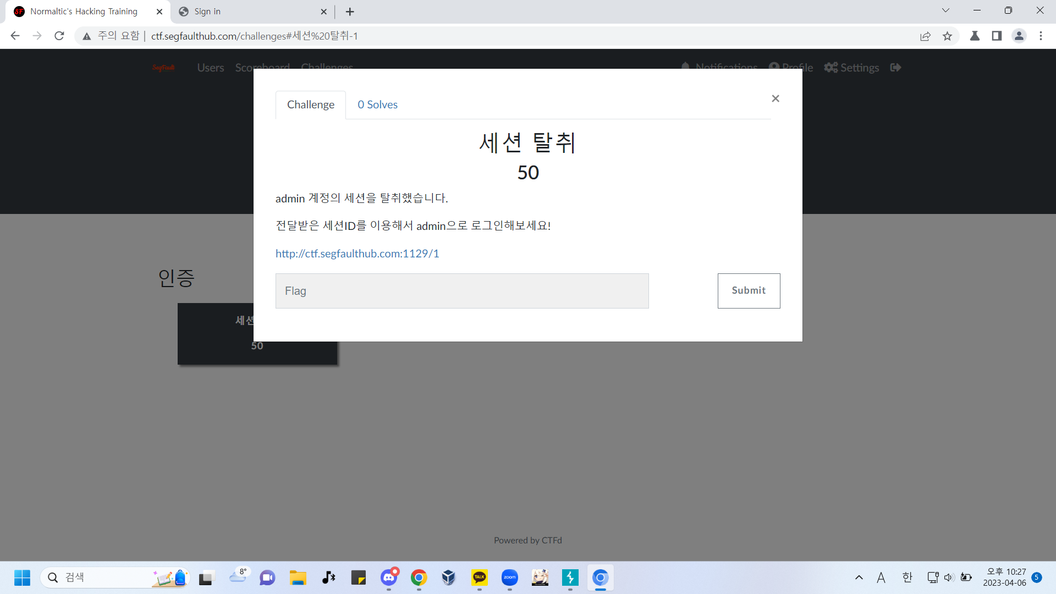
Task: Select the Challenge tab
Action: tap(310, 105)
